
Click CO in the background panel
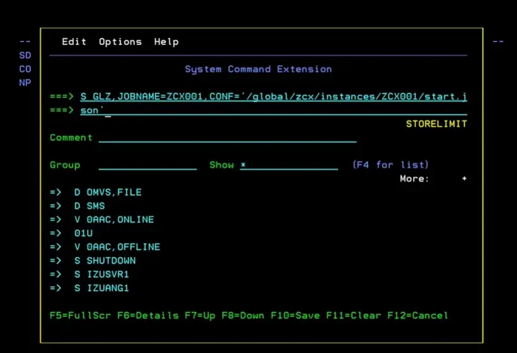tap(25, 69)
